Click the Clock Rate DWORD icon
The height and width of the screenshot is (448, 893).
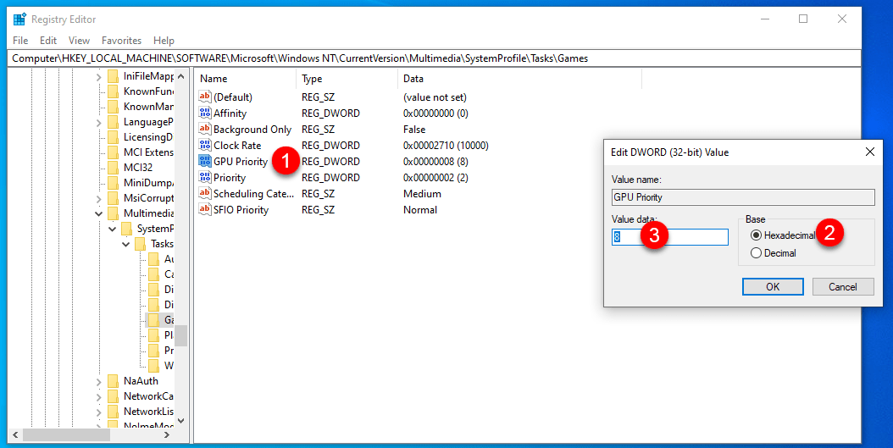pyautogui.click(x=204, y=145)
